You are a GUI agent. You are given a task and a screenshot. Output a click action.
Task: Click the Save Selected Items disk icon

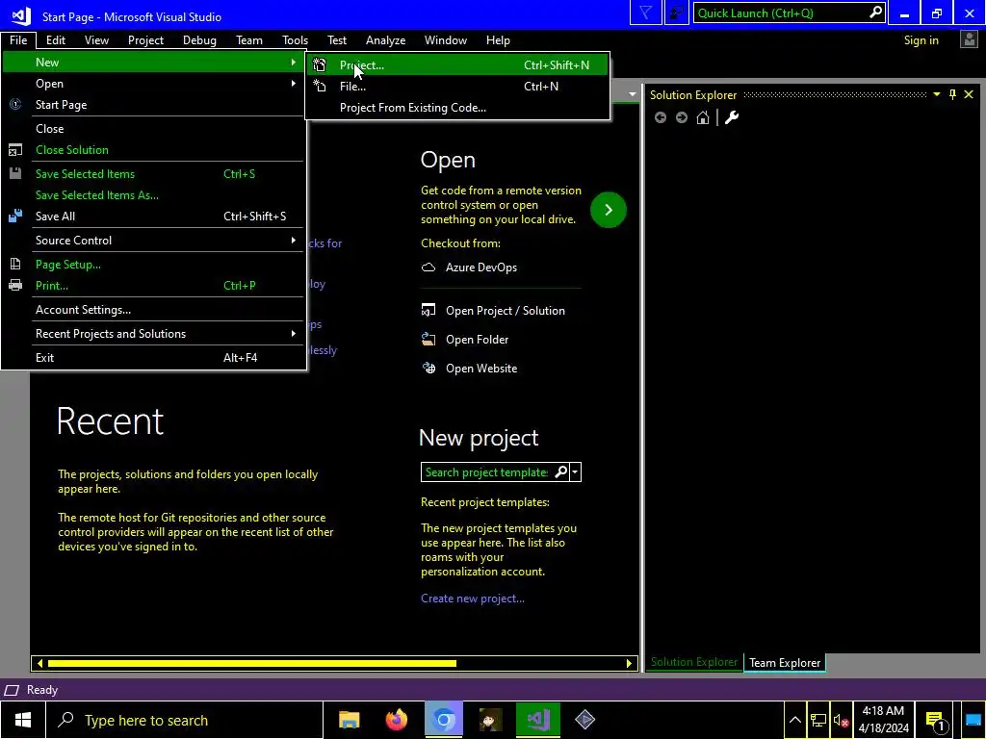point(15,173)
